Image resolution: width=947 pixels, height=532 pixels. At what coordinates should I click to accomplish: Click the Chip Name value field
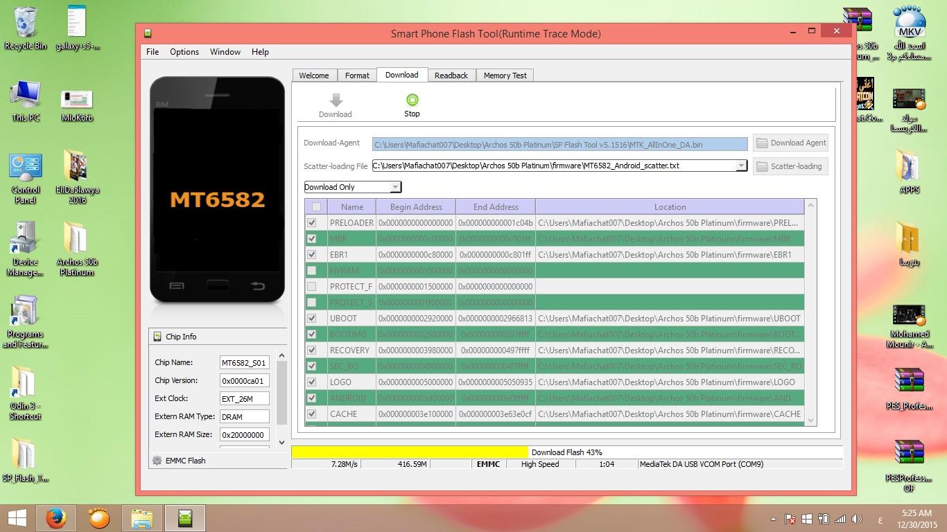click(245, 362)
